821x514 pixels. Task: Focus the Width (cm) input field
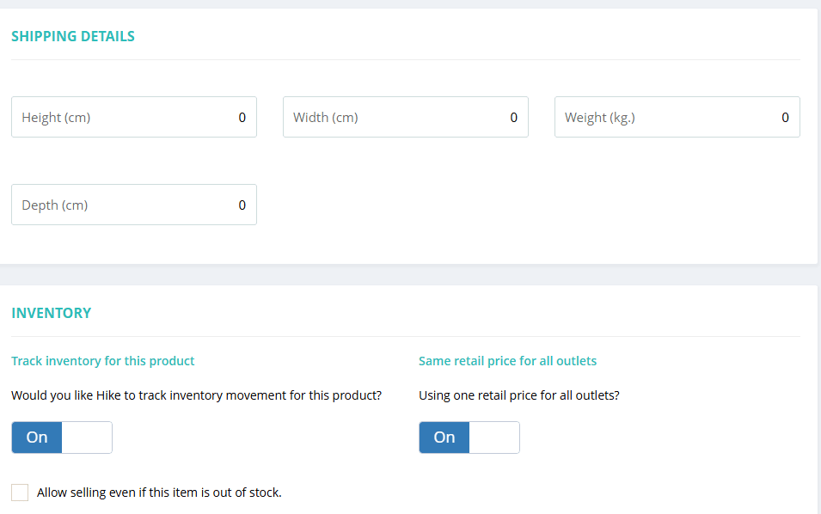point(405,117)
